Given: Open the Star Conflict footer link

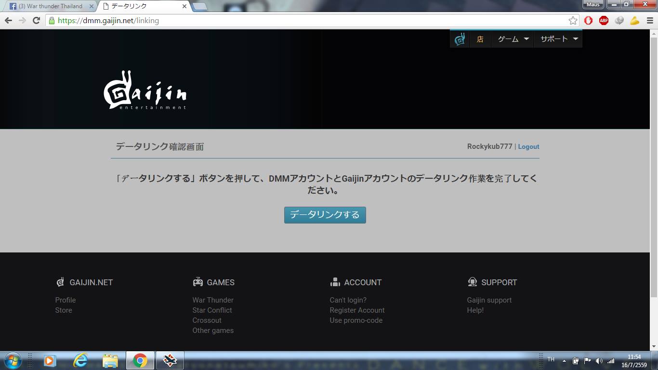Looking at the screenshot, I should pos(212,310).
